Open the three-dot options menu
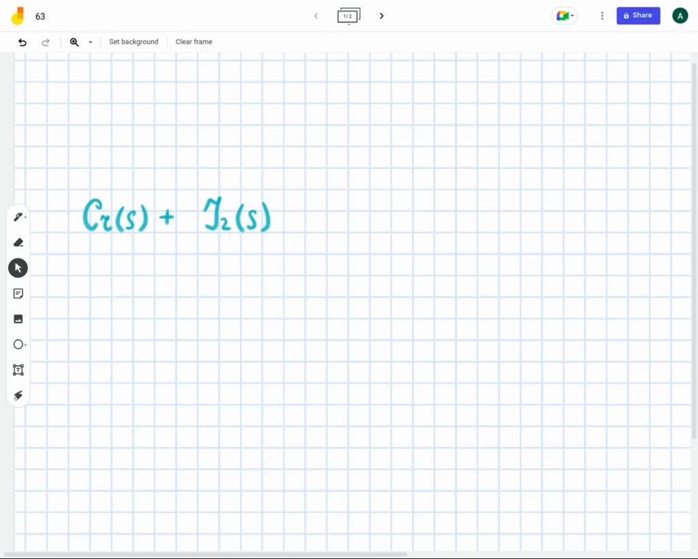The image size is (698, 559). pyautogui.click(x=602, y=15)
